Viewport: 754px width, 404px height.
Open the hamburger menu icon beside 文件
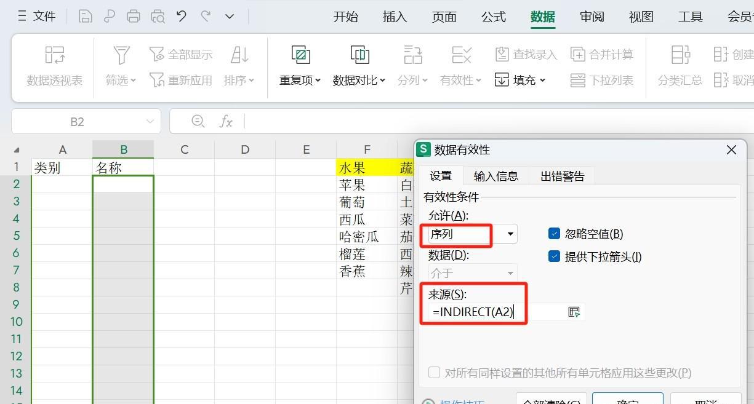tap(22, 16)
